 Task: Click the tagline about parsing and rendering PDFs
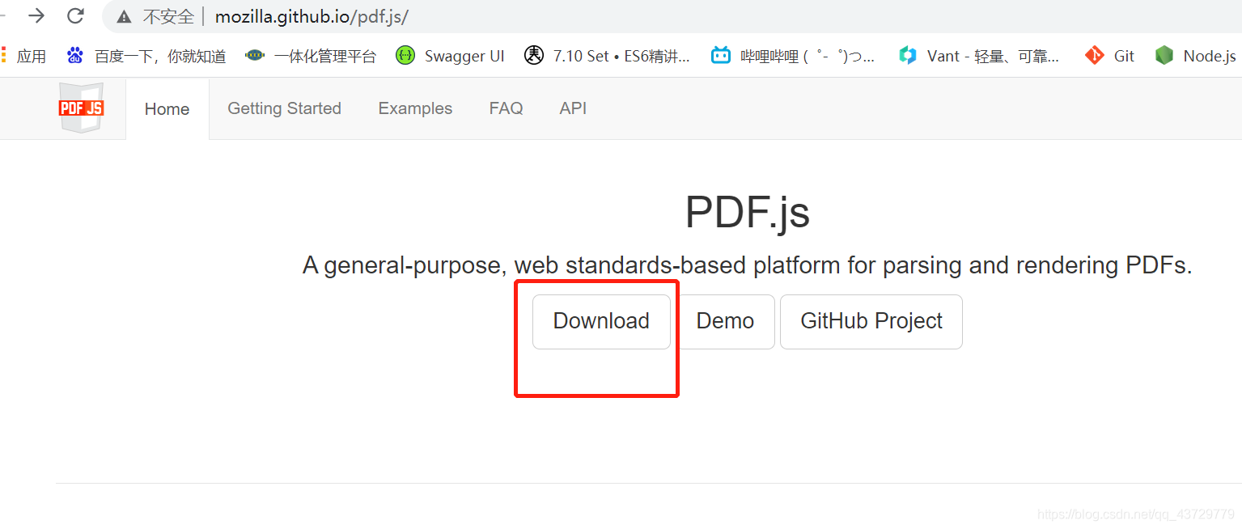(x=747, y=265)
